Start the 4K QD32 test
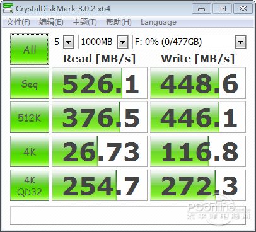The image size is (256, 232). (x=30, y=185)
